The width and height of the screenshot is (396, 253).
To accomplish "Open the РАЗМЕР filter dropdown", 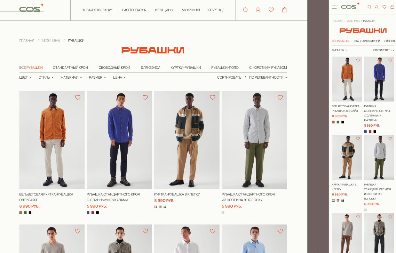I will click(x=98, y=77).
